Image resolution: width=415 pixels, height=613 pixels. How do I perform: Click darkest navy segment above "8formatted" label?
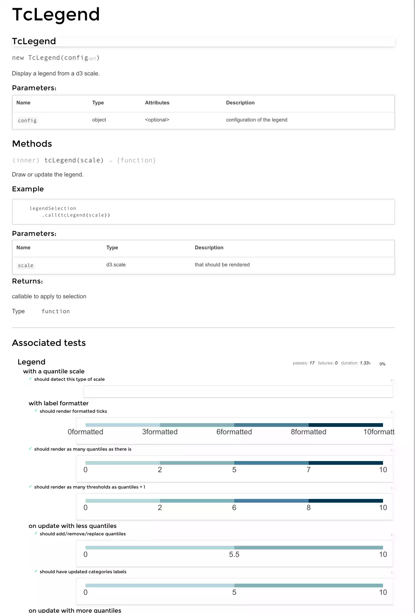[345, 425]
